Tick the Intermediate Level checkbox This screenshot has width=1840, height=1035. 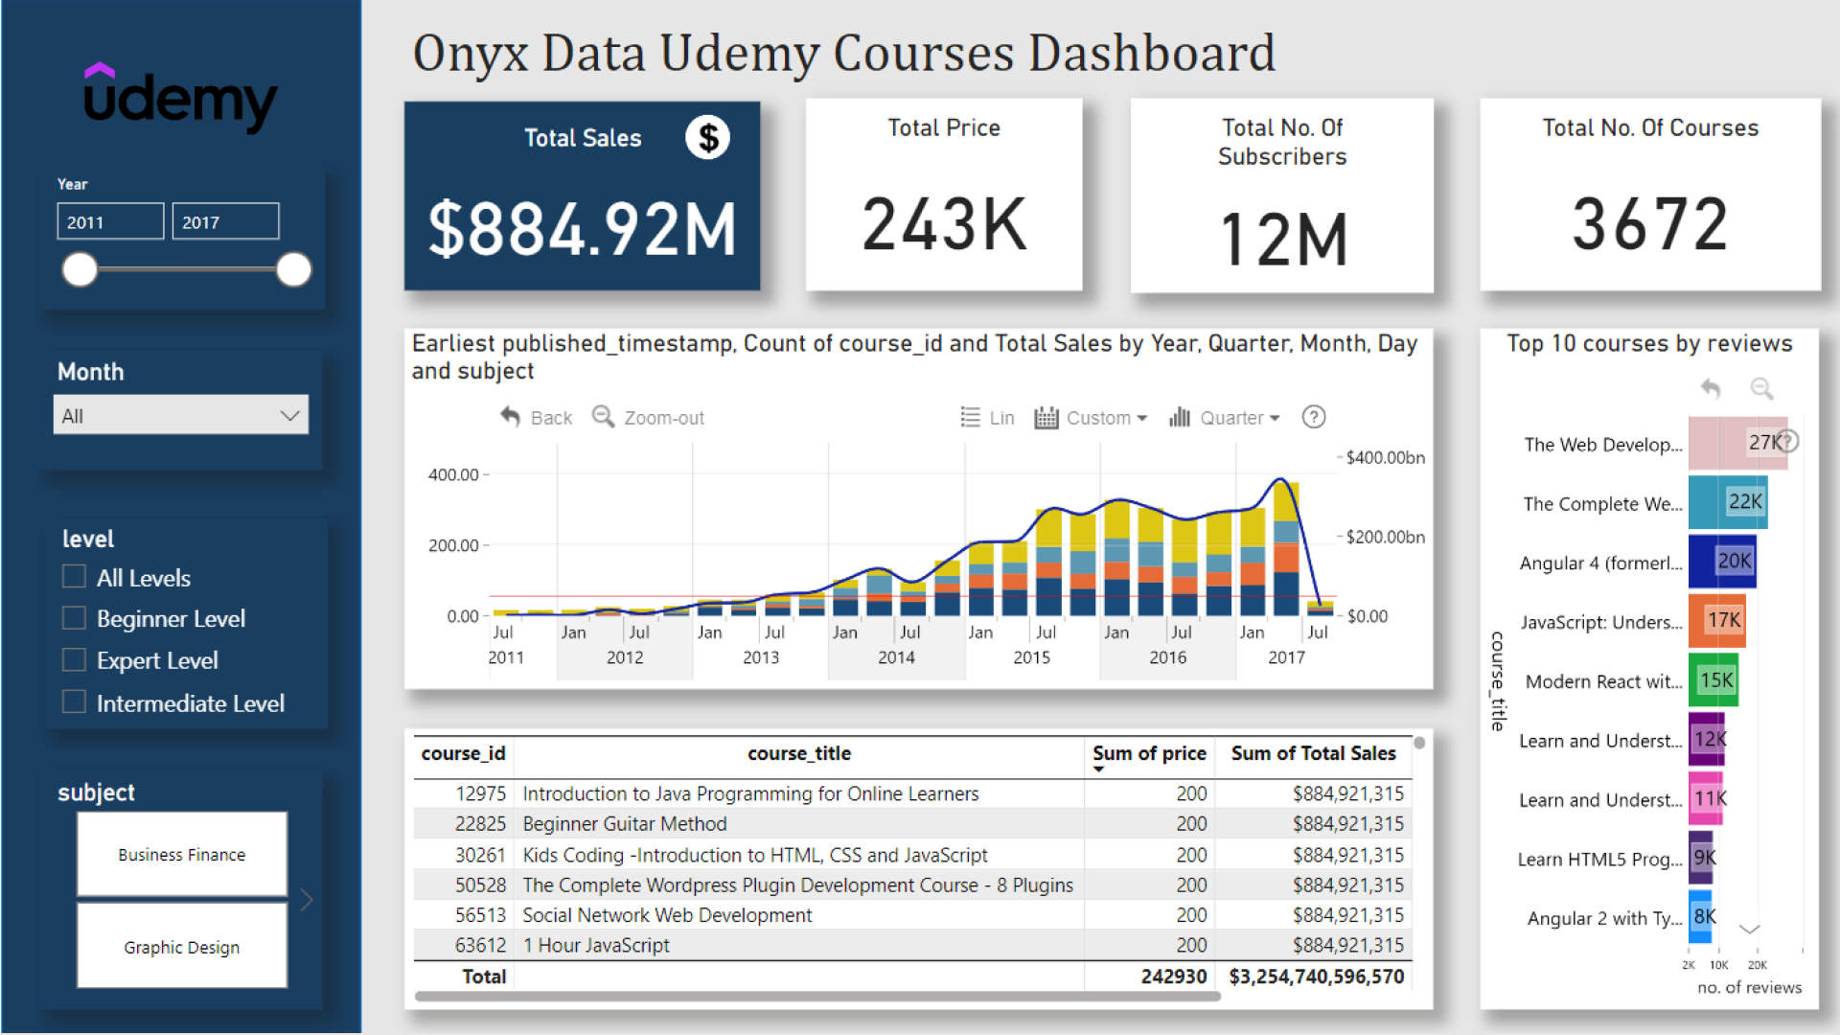(x=74, y=701)
